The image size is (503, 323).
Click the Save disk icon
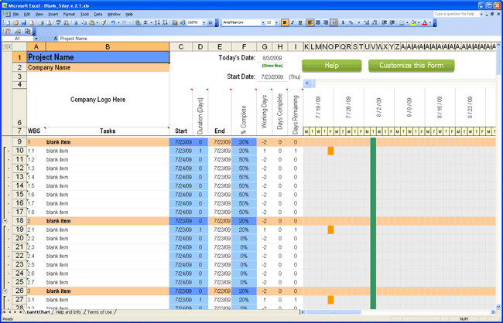click(23, 22)
